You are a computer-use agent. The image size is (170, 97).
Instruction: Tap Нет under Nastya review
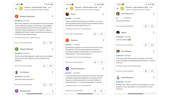coord(152,45)
